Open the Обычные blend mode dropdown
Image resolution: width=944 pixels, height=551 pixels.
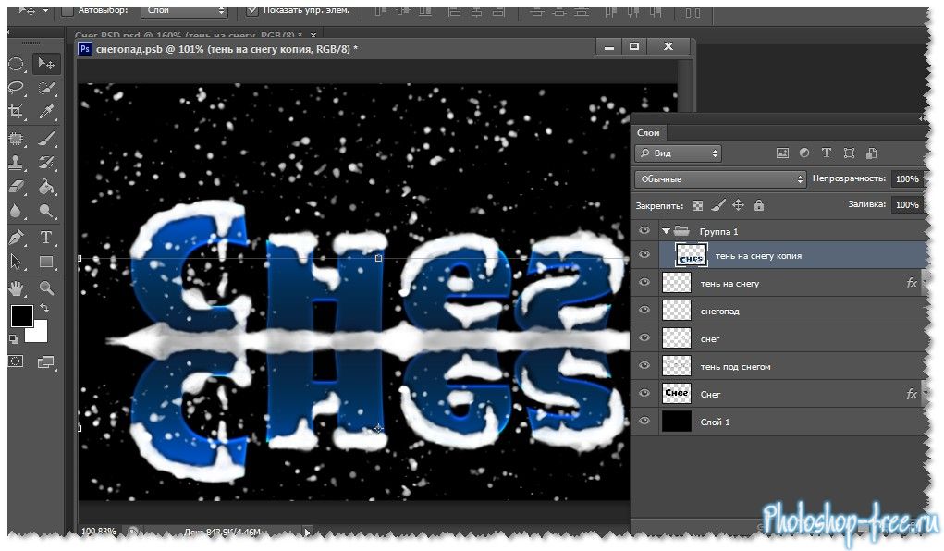720,179
